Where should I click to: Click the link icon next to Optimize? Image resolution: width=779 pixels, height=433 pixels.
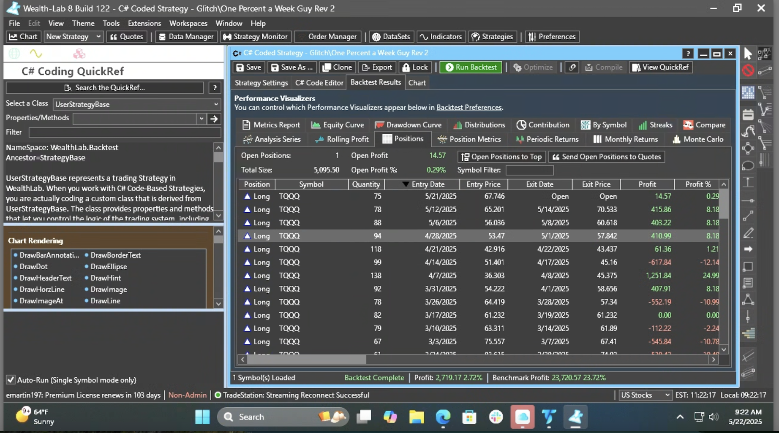coord(572,68)
